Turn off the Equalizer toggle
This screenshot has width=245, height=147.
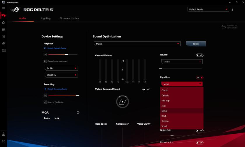pos(199,78)
